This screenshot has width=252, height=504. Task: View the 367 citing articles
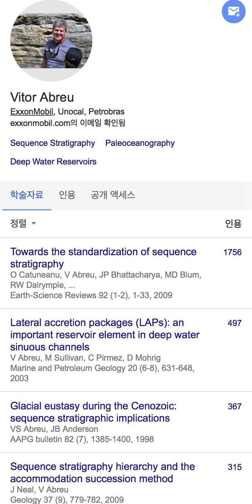point(234,406)
